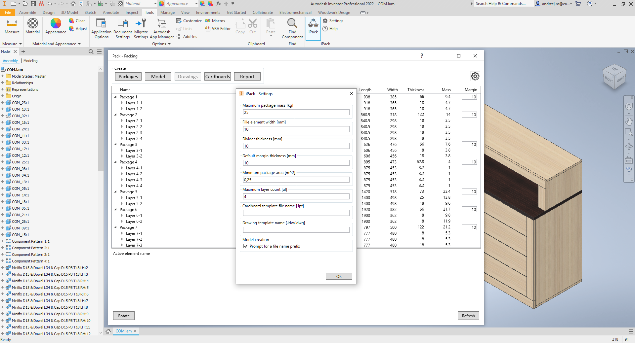This screenshot has height=343, width=635.
Task: Uncheck Prompt for a file name prefix
Action: [246, 246]
